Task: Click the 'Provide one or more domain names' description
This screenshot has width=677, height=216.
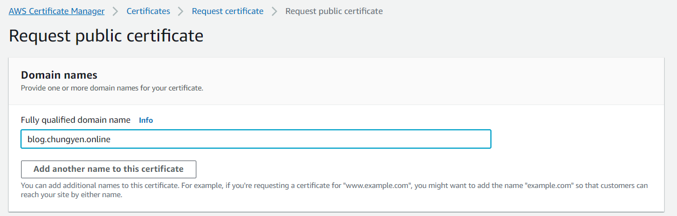Action: click(x=112, y=88)
